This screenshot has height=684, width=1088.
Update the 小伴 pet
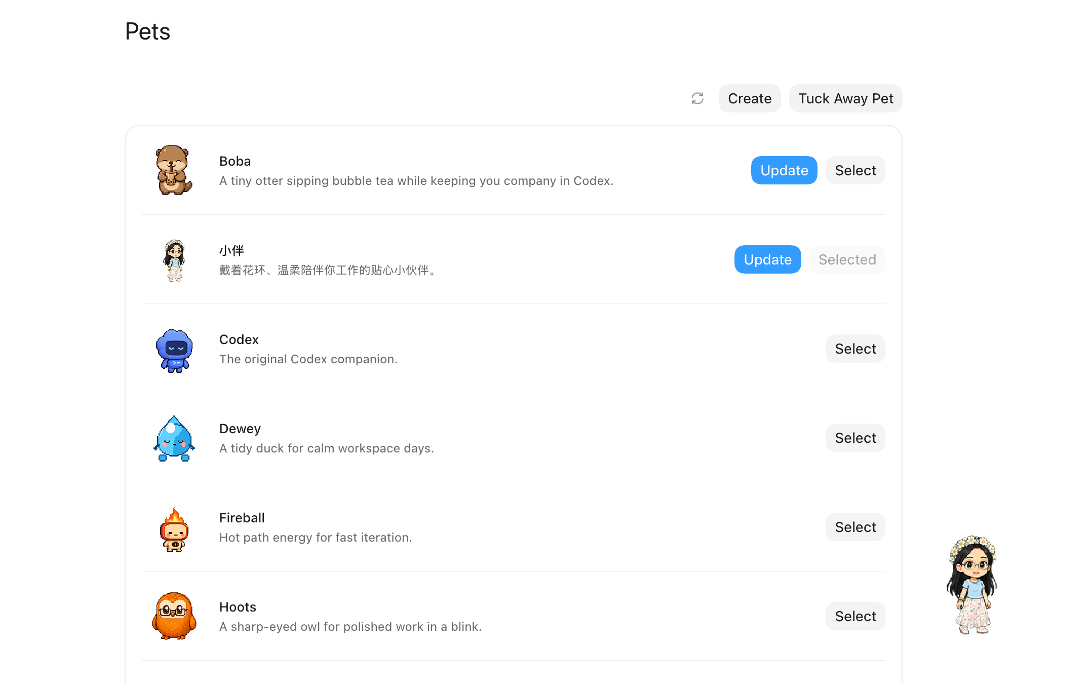768,259
